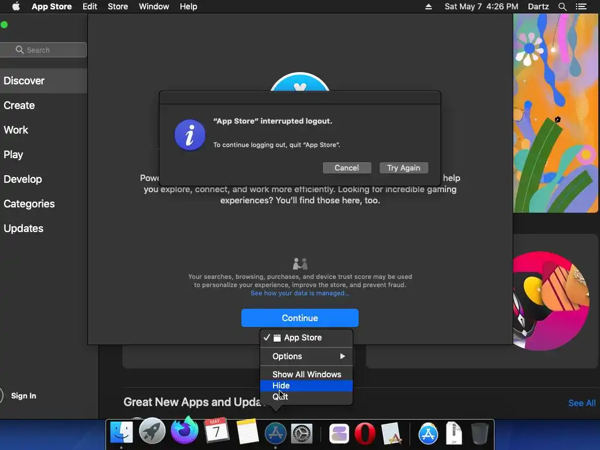Launch Launchpad rocket icon in Dock
The image size is (600, 450).
point(152,431)
